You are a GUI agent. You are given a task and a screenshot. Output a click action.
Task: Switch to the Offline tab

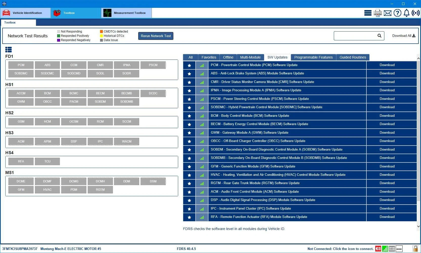228,57
